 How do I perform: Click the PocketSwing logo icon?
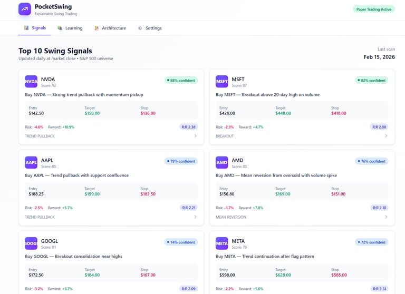coord(25,9)
